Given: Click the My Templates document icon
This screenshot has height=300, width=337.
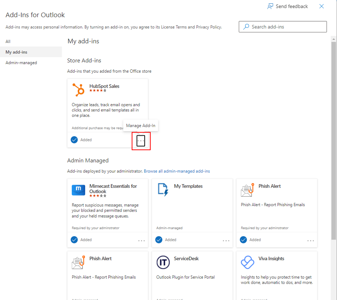Looking at the screenshot, I should (163, 190).
